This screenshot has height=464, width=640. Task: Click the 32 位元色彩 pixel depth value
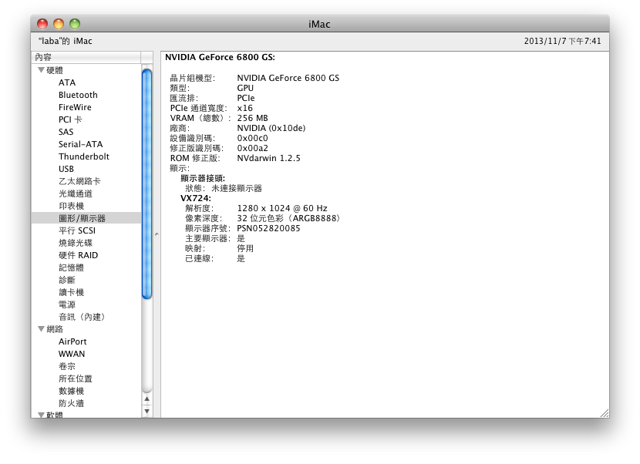point(288,218)
